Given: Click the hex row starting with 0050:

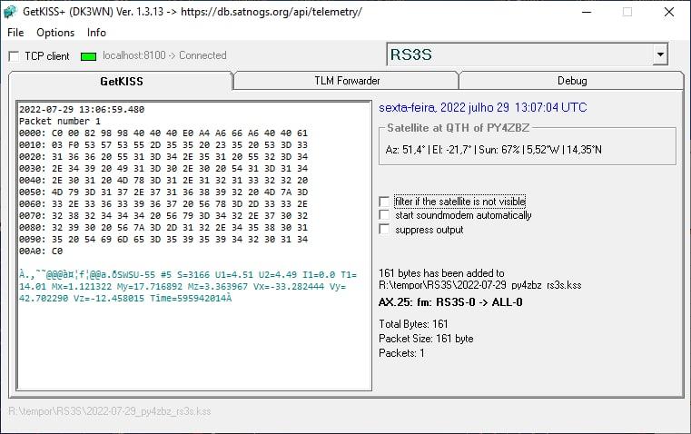Looking at the screenshot, I should [163, 192].
